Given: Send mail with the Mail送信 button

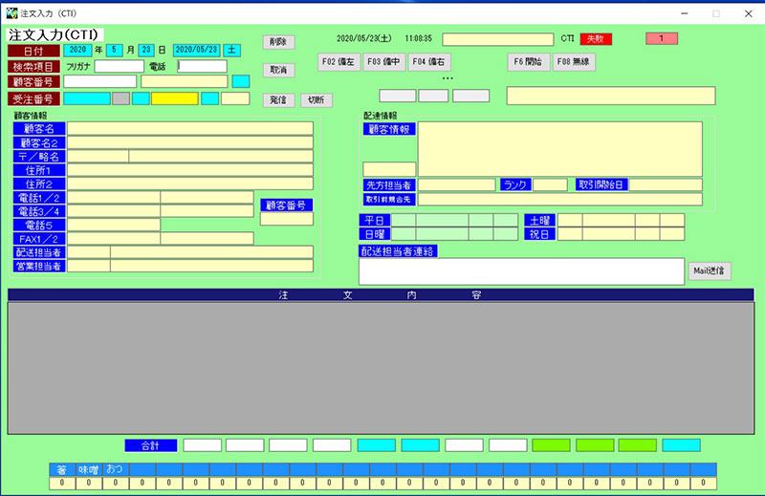Looking at the screenshot, I should tap(709, 270).
